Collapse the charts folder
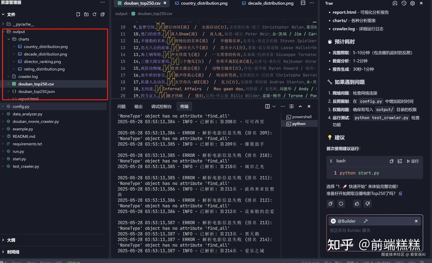The image size is (432, 263). (x=9, y=39)
